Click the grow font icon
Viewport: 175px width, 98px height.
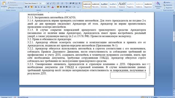pos(48,4)
